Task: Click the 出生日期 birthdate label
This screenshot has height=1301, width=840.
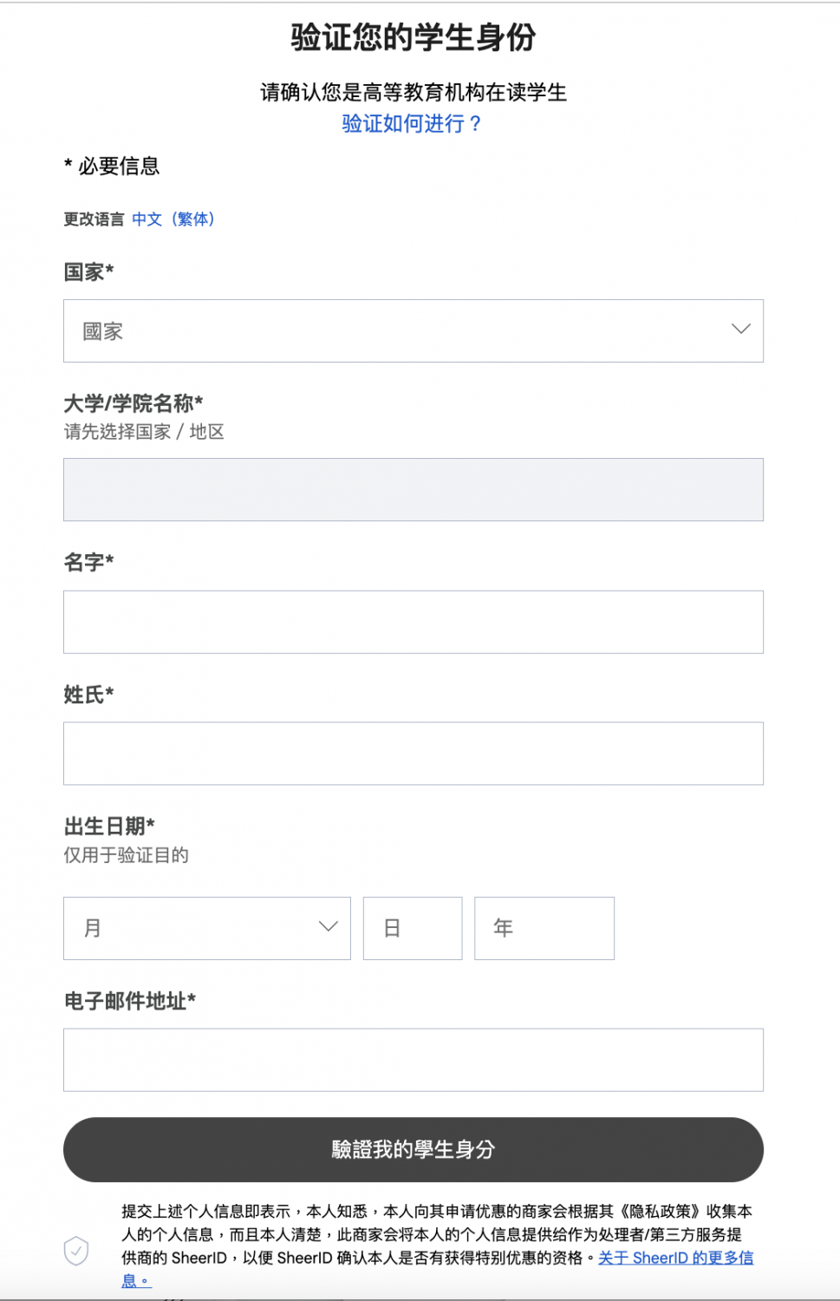Action: (110, 827)
